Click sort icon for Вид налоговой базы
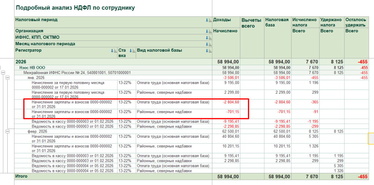Viewport: 374px width, 185px height. [x=208, y=51]
